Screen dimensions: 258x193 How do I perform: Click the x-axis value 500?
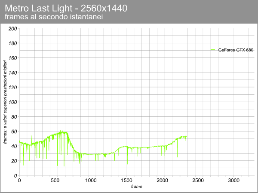pos(55,181)
